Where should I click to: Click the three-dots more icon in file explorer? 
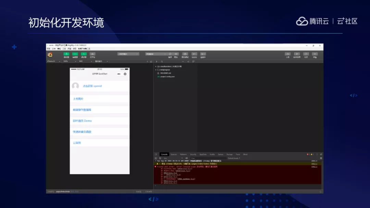[x=183, y=62]
